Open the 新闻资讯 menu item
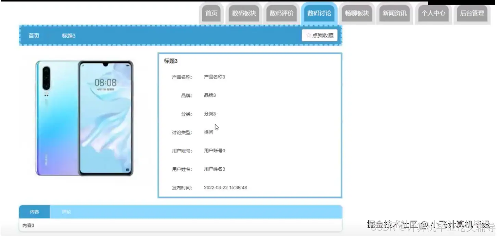This screenshot has height=236, width=497. (394, 14)
